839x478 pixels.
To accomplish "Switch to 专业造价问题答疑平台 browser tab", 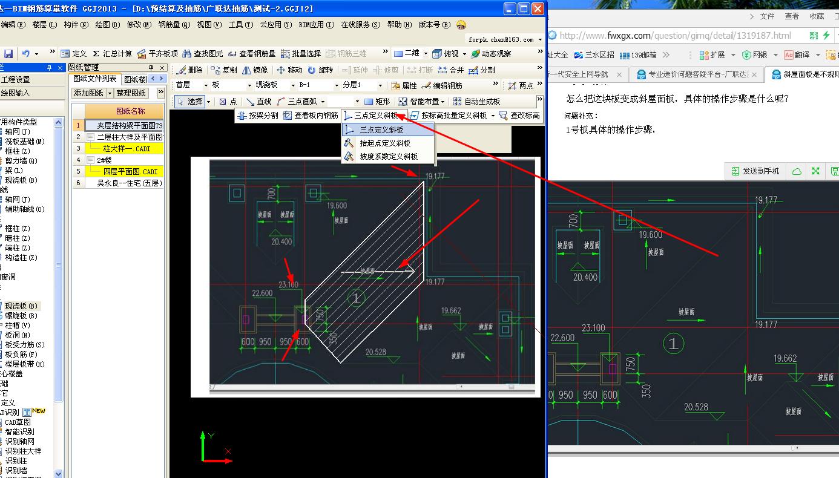I will point(697,74).
